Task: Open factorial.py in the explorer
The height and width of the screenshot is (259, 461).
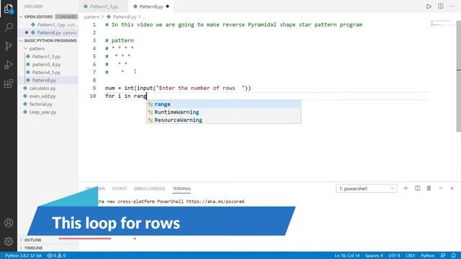Action: tap(41, 104)
